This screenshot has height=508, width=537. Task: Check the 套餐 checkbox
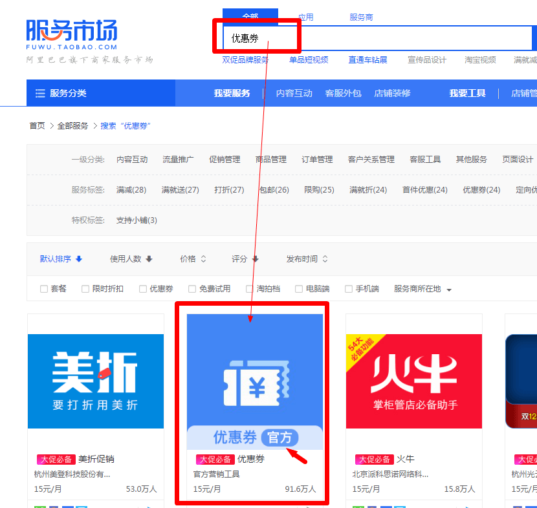pyautogui.click(x=44, y=289)
